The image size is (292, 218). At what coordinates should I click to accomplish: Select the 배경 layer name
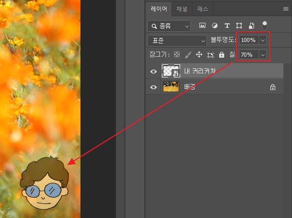point(190,87)
